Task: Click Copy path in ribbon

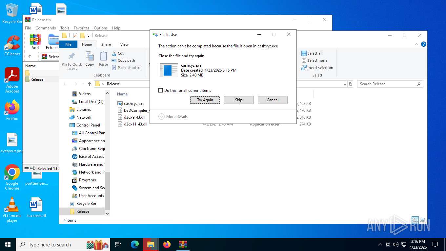Action: tap(123, 60)
